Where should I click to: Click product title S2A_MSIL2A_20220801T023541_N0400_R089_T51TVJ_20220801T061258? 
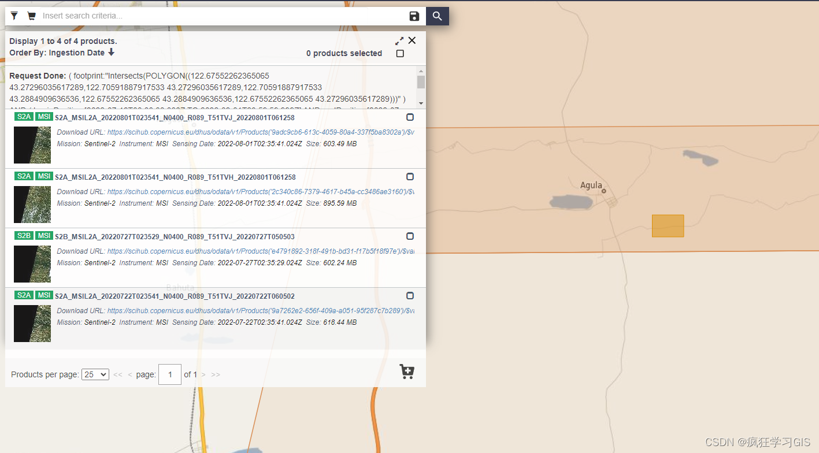pos(175,118)
